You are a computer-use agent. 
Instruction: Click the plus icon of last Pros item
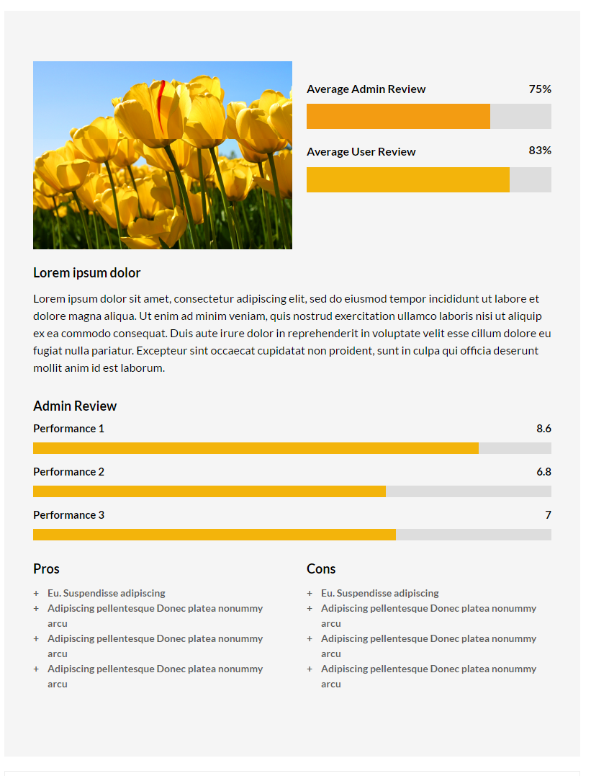click(36, 669)
